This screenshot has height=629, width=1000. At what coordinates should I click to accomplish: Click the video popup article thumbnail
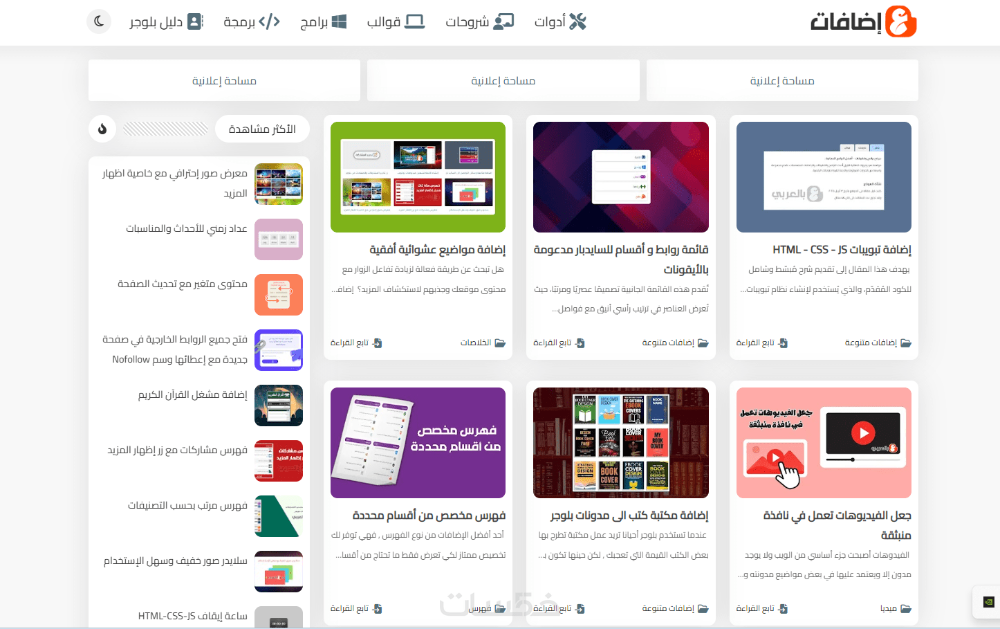tap(824, 443)
